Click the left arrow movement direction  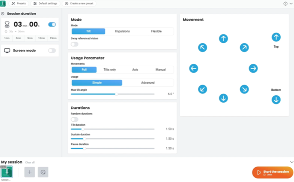click(x=194, y=68)
